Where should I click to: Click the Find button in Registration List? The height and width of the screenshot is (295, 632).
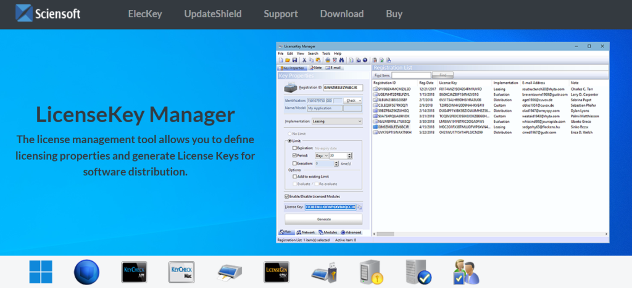pyautogui.click(x=443, y=75)
